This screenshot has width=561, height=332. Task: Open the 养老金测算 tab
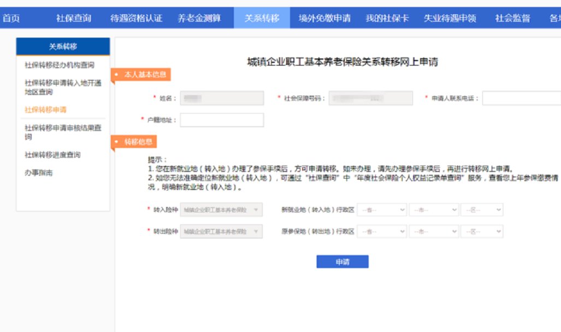click(x=199, y=18)
